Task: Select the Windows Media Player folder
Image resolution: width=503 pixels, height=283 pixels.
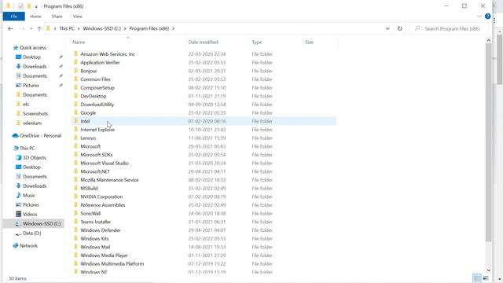Action: (104, 255)
